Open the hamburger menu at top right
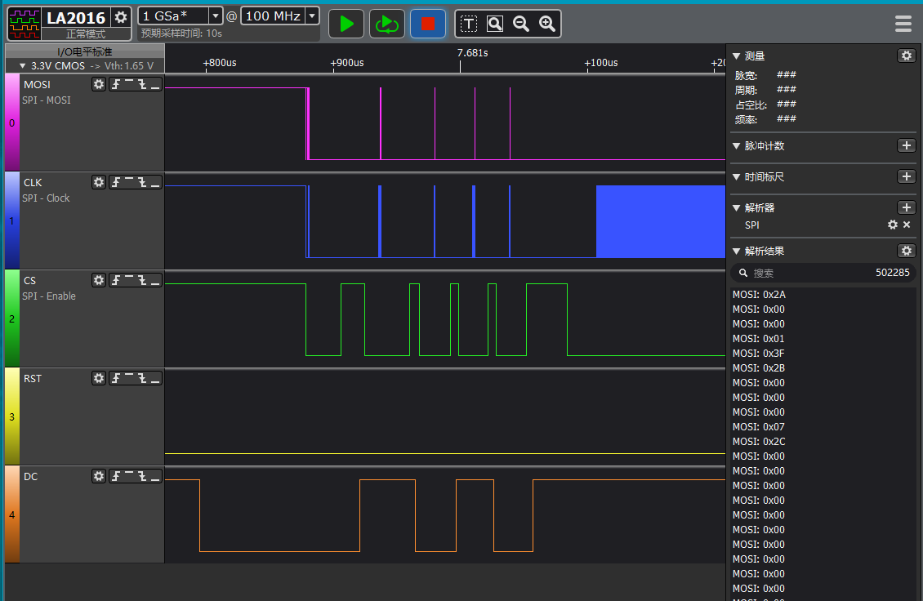 coord(903,24)
